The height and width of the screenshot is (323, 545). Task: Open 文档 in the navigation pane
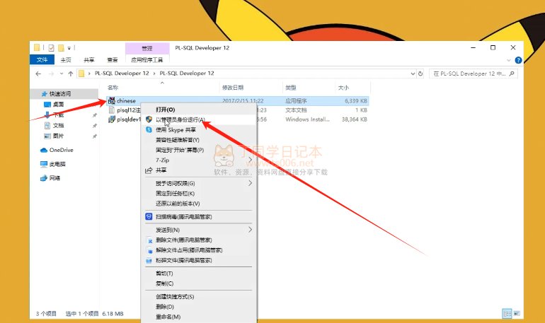(58, 125)
